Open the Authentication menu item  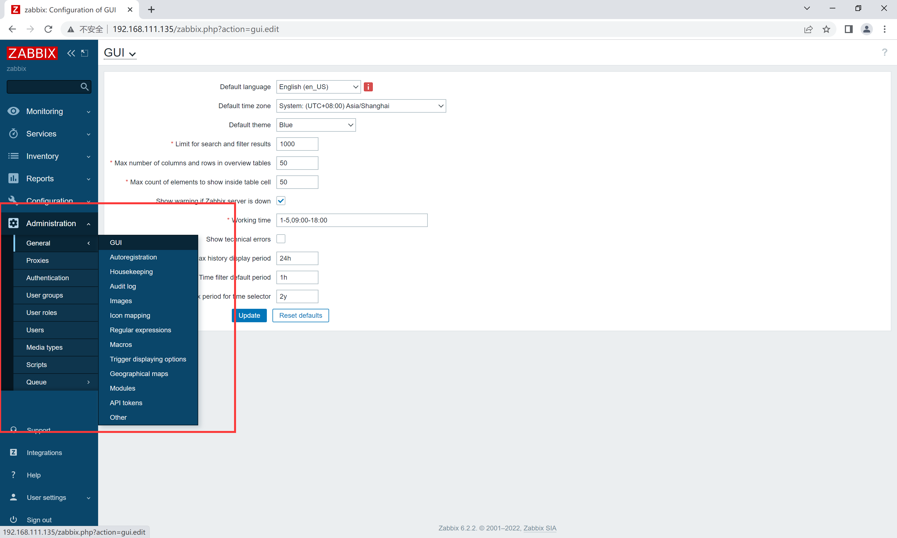[56, 278]
